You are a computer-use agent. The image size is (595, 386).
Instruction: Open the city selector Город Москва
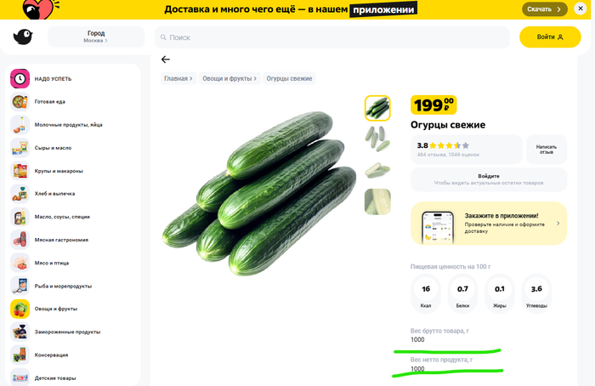coord(96,37)
